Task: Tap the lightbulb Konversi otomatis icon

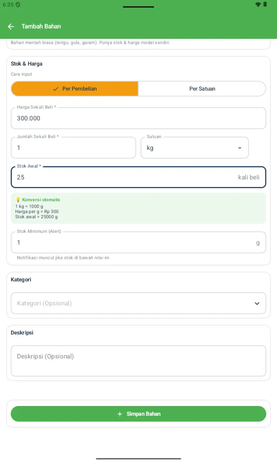Action: pos(18,200)
